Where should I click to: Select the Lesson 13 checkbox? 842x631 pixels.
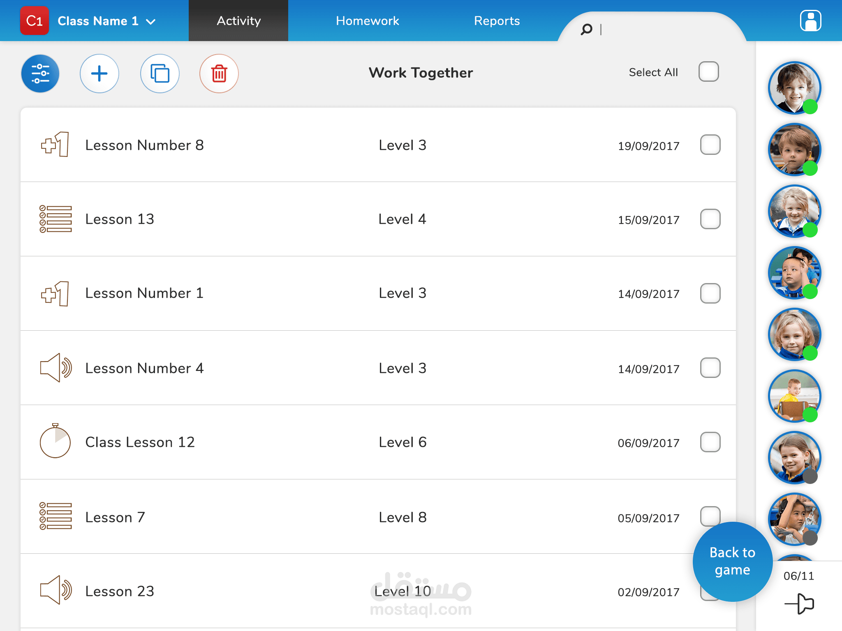(710, 219)
